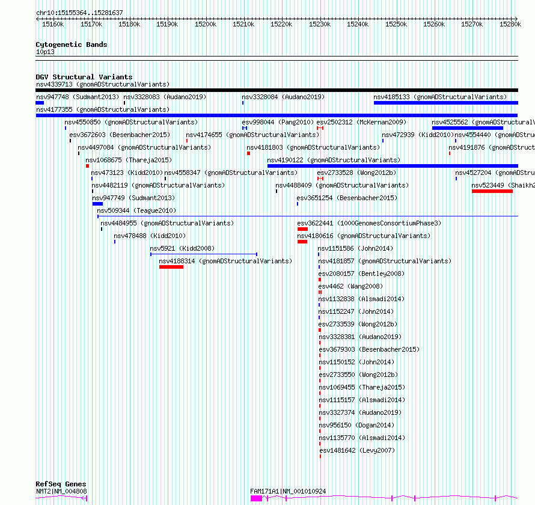Select the red esv3622441 variant bar
This screenshot has height=505, width=535.
[x=302, y=229]
